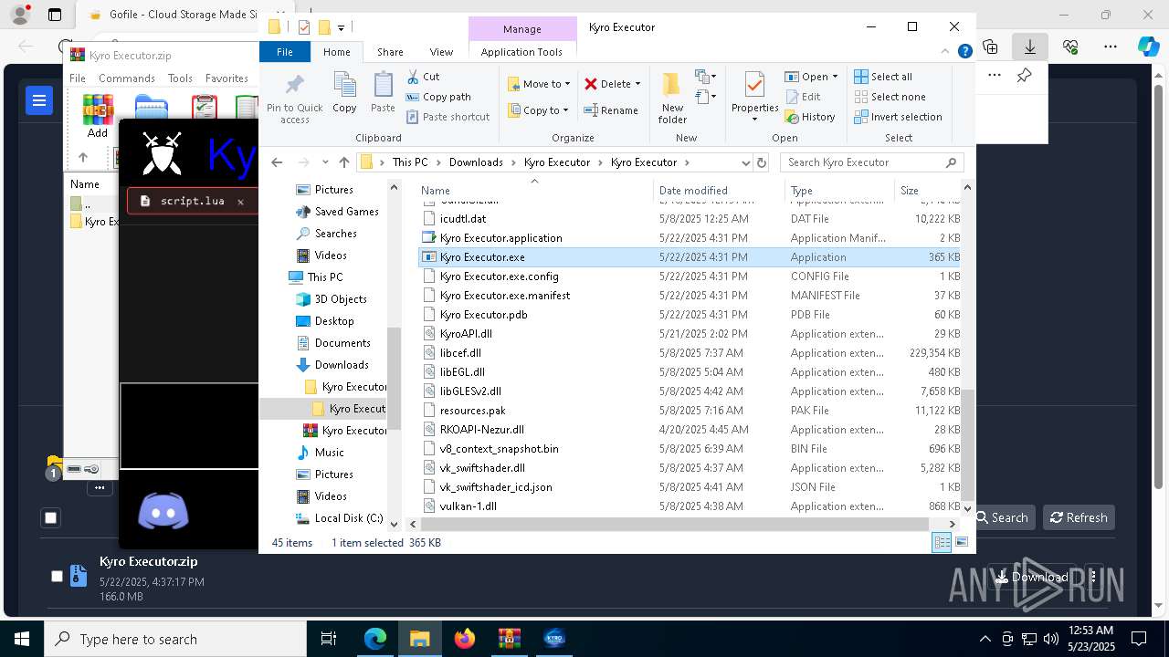
Task: Open Firefox from the taskbar
Action: 465,639
